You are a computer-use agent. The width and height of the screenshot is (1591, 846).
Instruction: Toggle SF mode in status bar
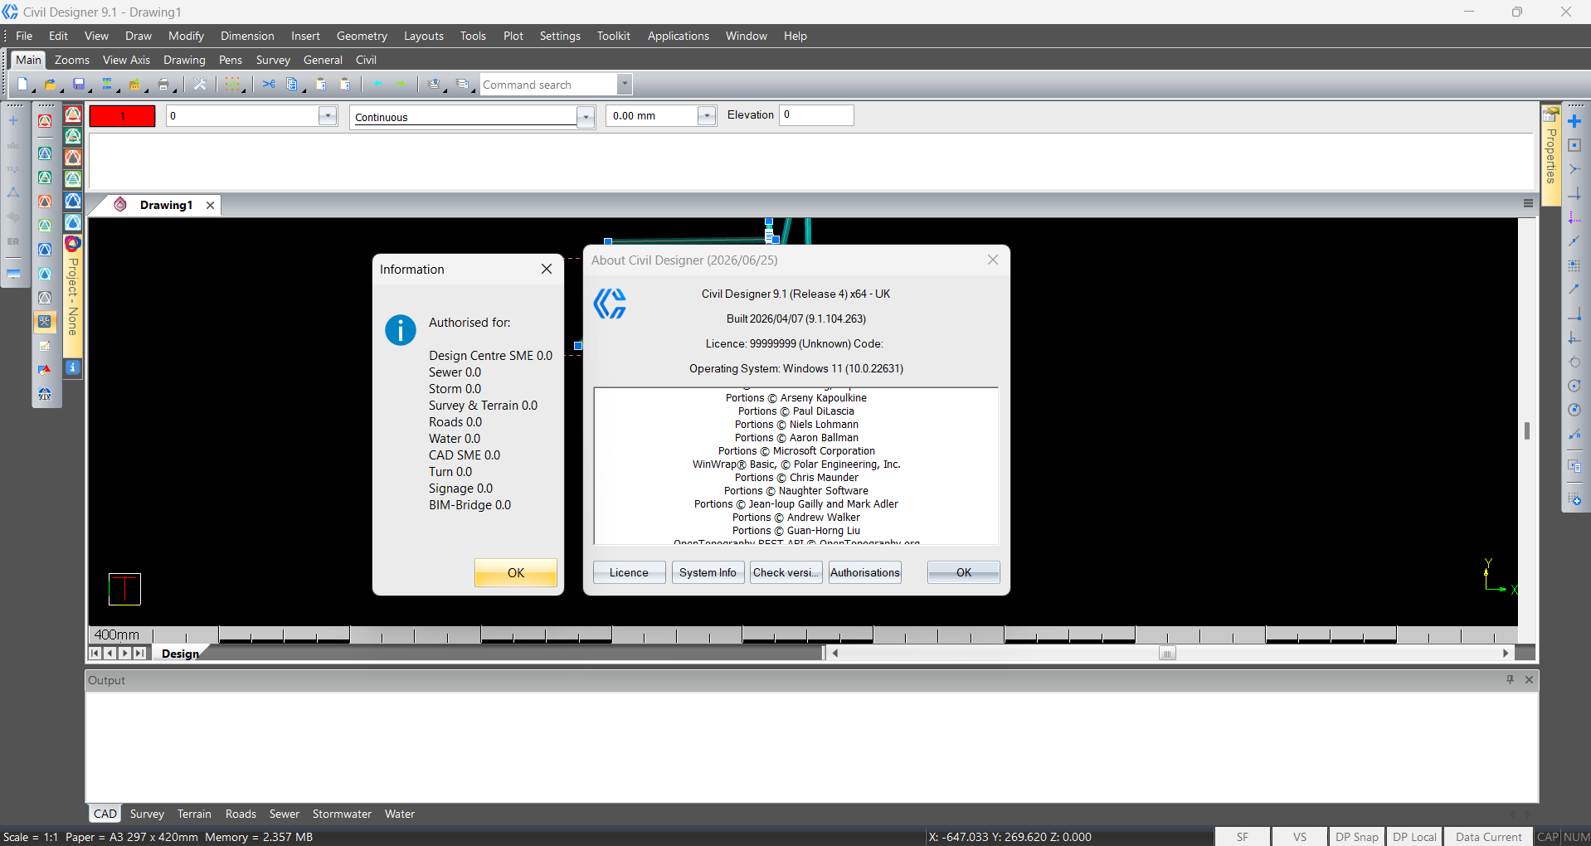(1243, 837)
